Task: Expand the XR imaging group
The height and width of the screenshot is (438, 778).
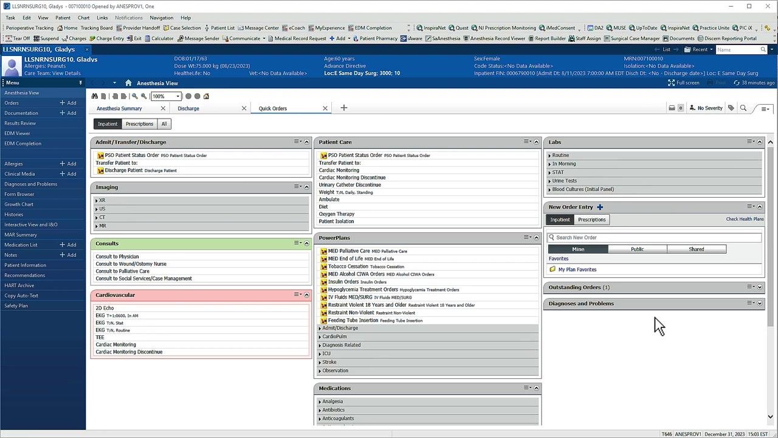Action: pos(201,200)
